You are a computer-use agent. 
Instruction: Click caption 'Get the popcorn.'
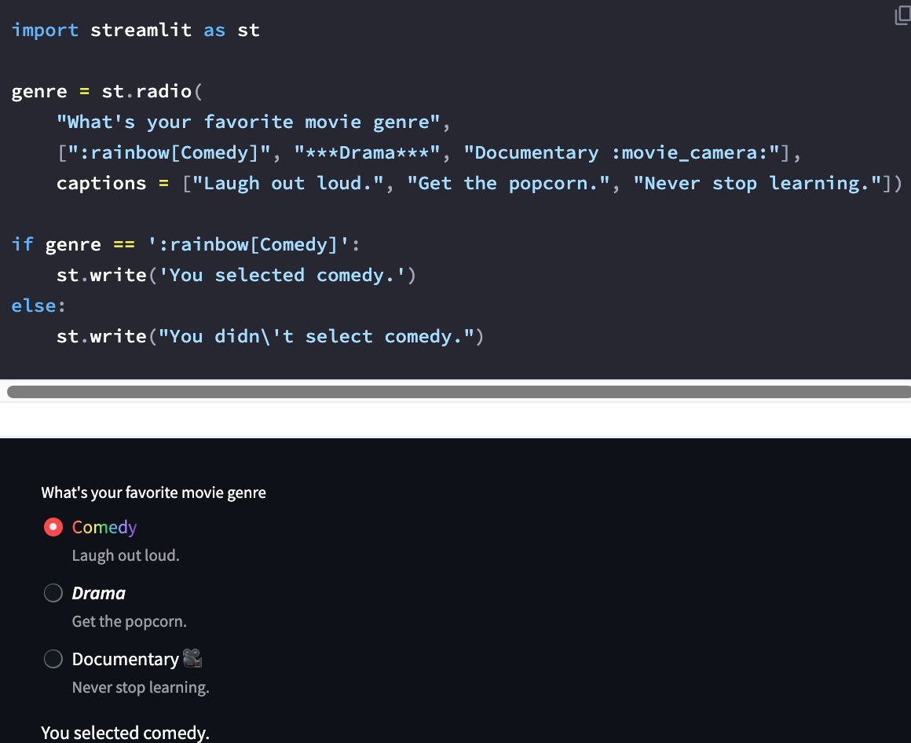click(129, 621)
